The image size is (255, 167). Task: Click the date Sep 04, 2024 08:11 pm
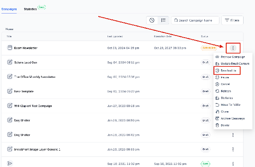coord(123,63)
